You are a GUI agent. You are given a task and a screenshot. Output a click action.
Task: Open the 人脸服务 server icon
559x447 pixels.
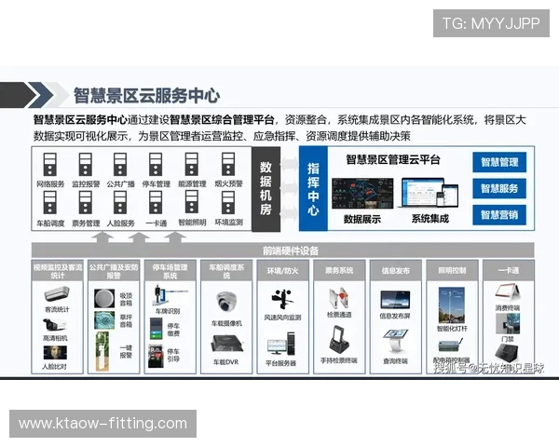(120, 202)
